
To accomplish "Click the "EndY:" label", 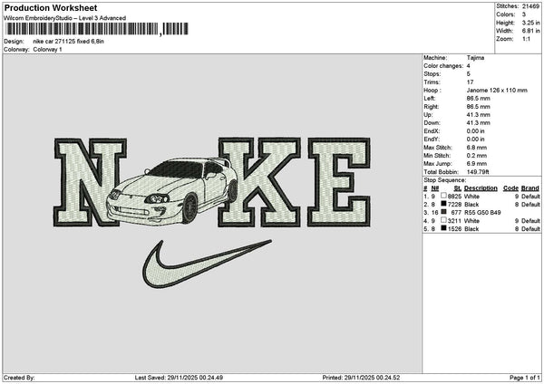I will (432, 139).
